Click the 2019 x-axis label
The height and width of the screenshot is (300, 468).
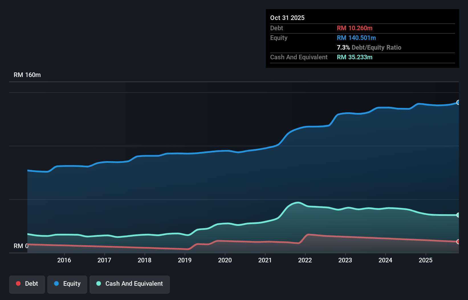(185, 260)
